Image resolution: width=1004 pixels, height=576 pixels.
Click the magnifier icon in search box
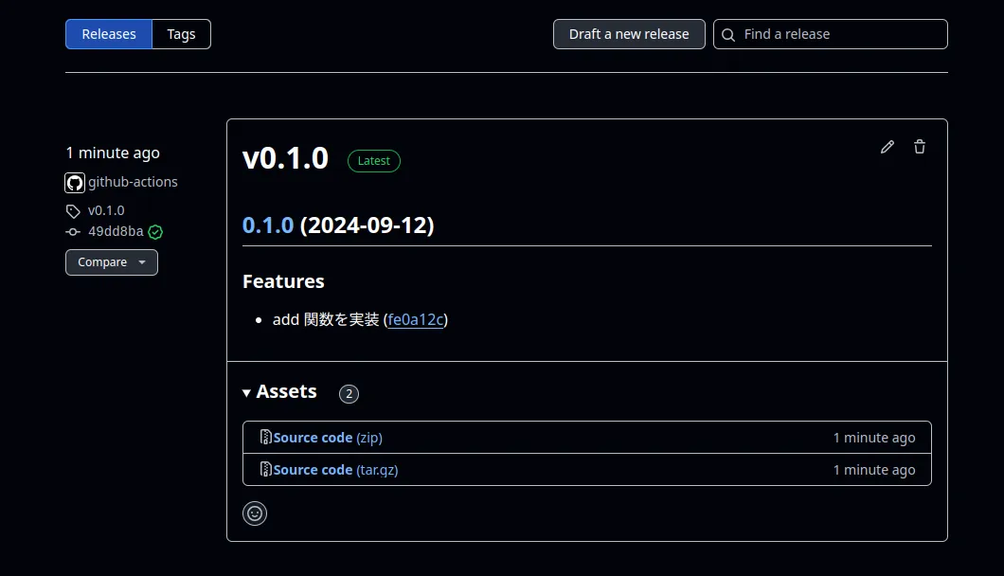[728, 35]
